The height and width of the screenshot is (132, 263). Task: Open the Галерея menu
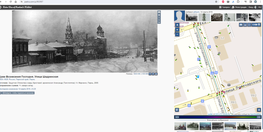(224, 7)
